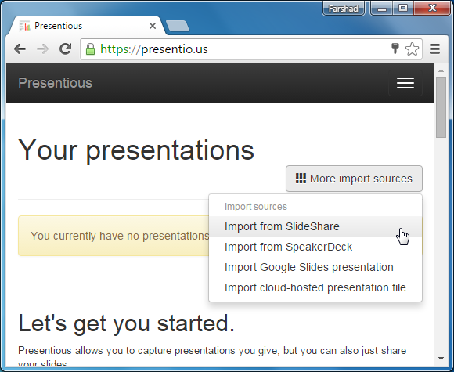Reload the presentio.us page
Image resolution: width=454 pixels, height=372 pixels.
(66, 49)
